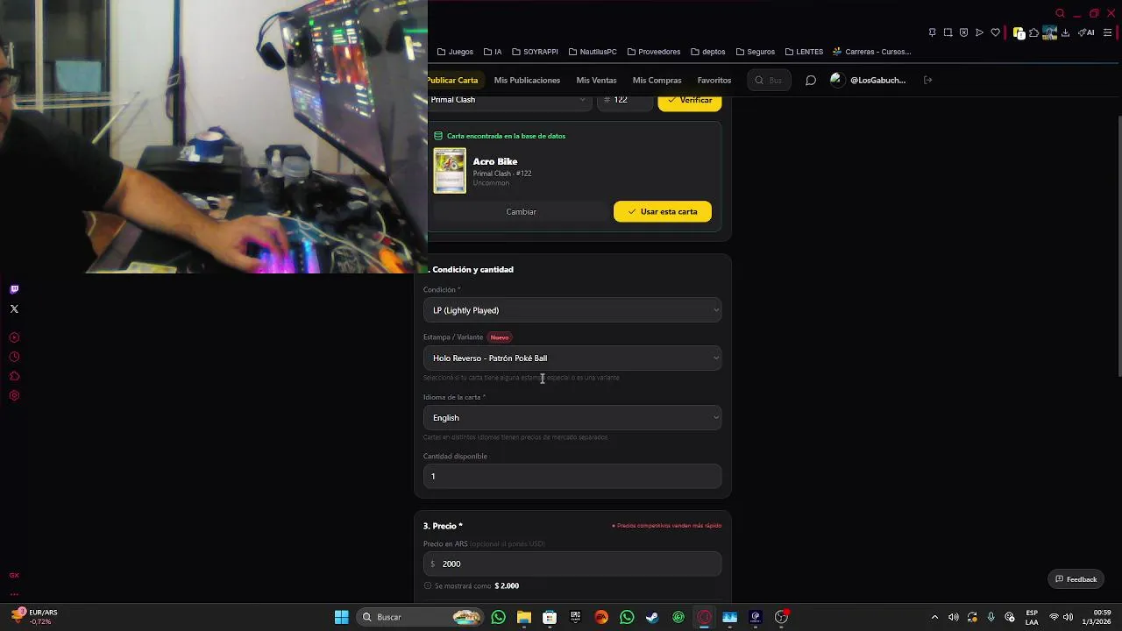Open the Seguros bookmarks folder
The height and width of the screenshot is (631, 1122).
(755, 52)
